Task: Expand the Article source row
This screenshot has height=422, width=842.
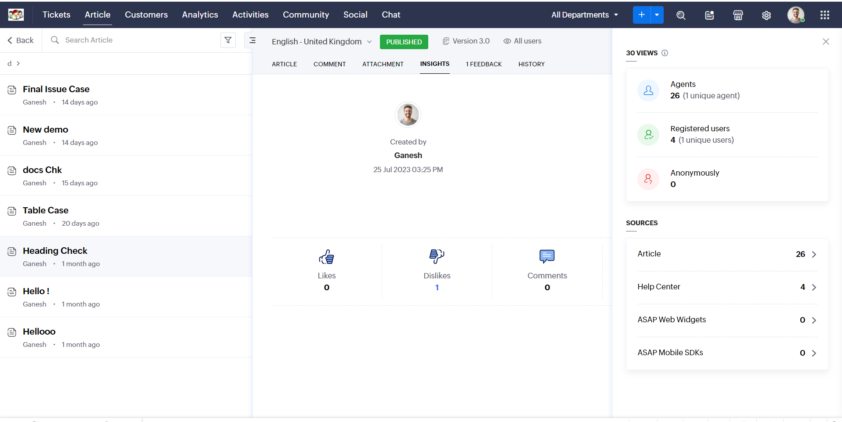Action: pos(727,254)
